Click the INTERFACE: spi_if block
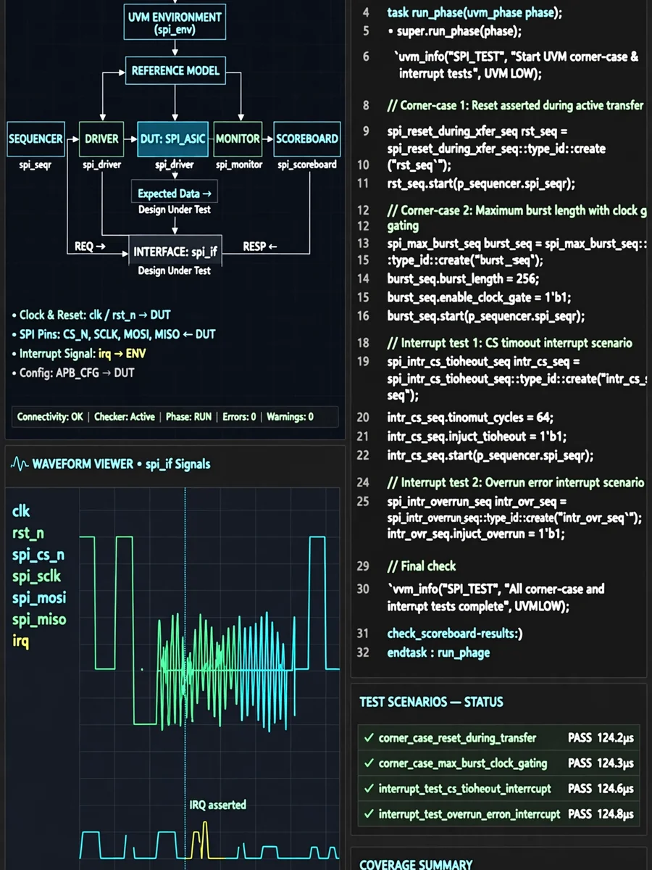The width and height of the screenshot is (652, 870). coord(175,252)
